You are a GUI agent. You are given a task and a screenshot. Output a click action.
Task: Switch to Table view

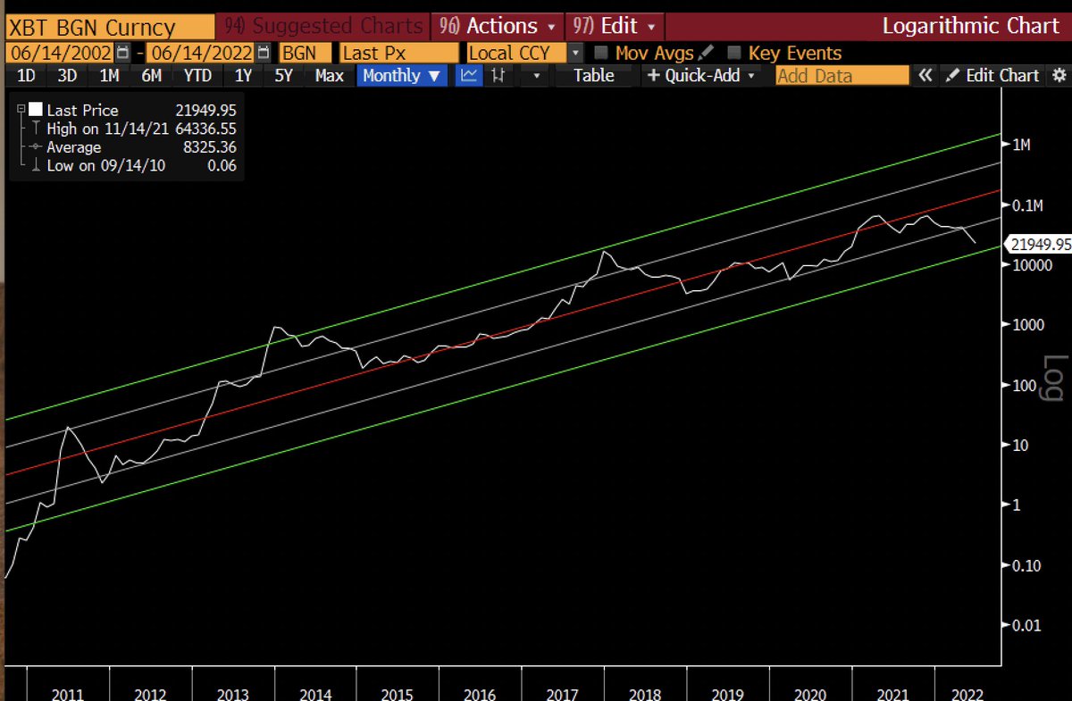[593, 76]
